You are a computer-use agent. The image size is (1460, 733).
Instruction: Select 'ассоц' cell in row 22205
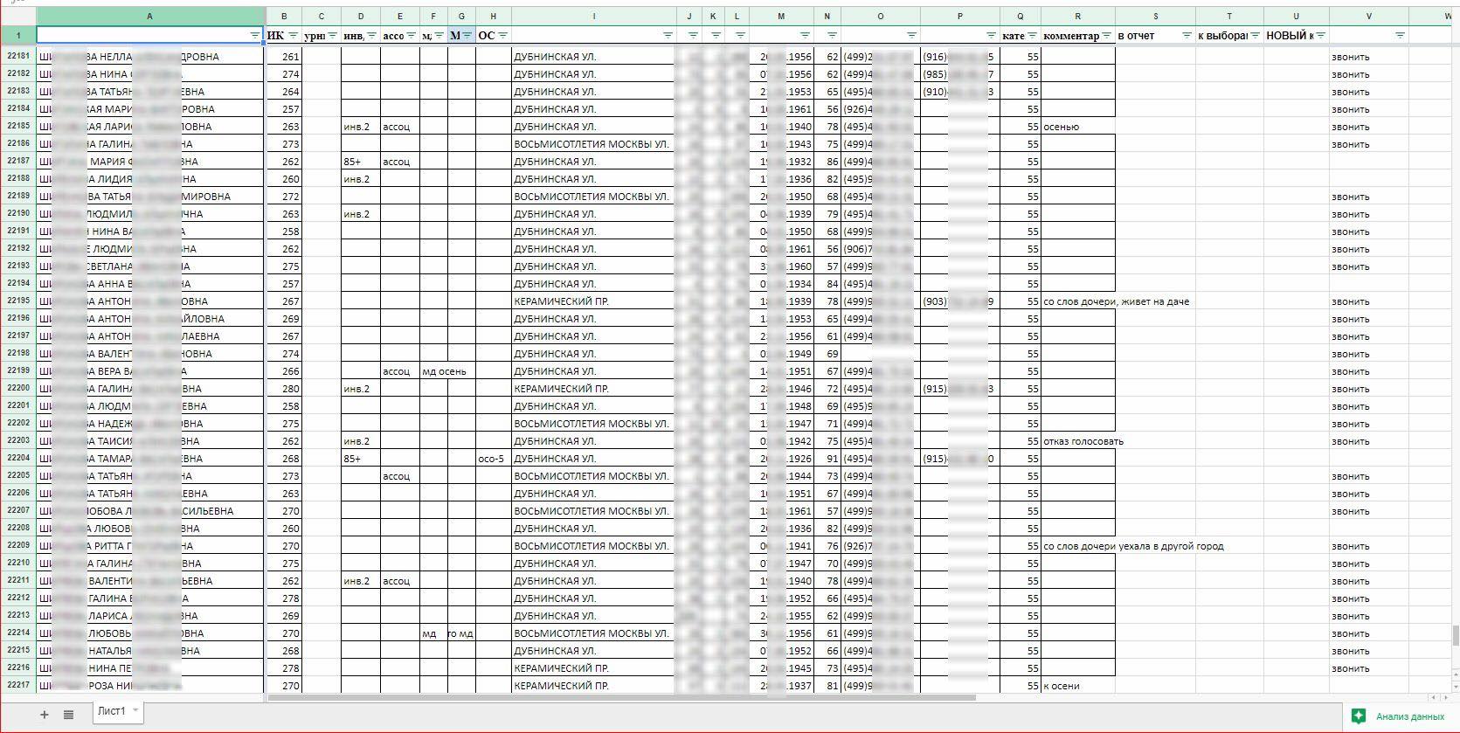[400, 476]
